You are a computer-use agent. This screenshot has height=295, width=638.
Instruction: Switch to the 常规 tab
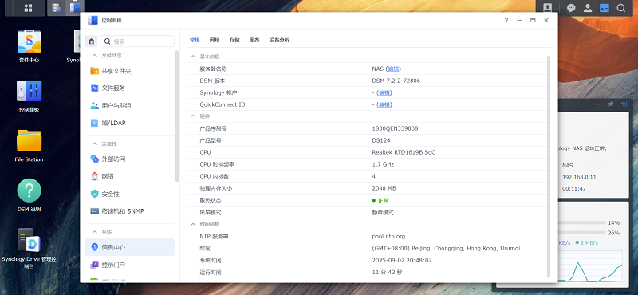coord(195,40)
